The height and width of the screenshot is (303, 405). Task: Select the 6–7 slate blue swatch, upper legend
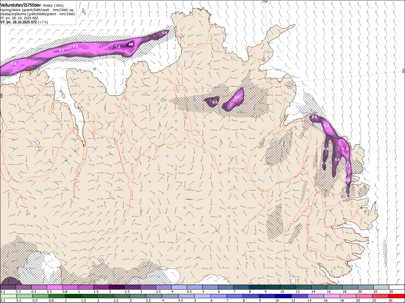pos(226,287)
